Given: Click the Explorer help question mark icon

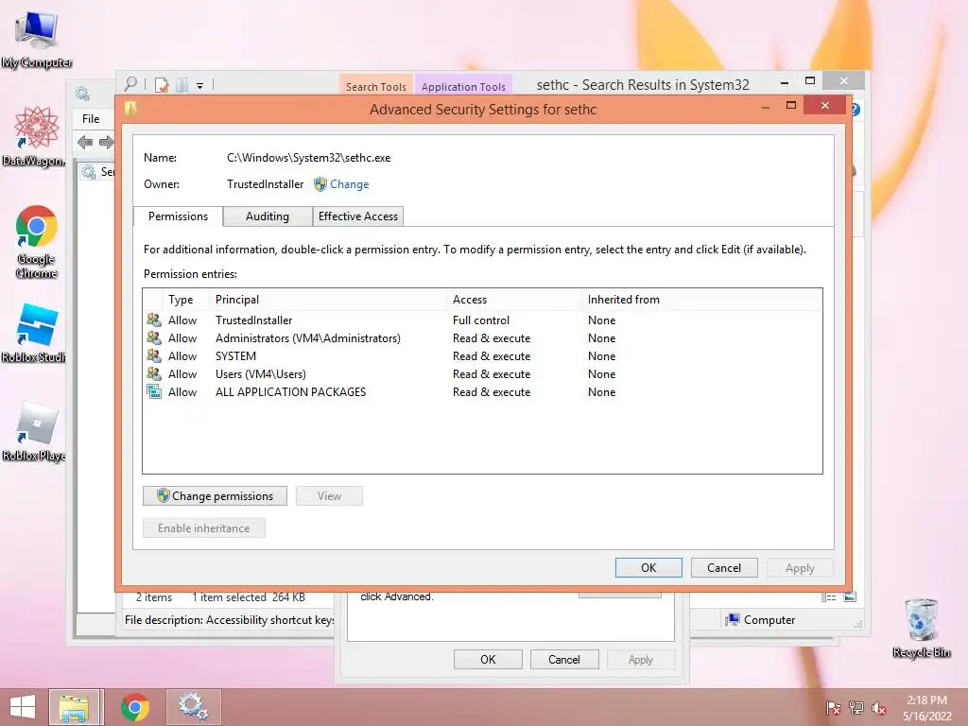Looking at the screenshot, I should tap(856, 110).
